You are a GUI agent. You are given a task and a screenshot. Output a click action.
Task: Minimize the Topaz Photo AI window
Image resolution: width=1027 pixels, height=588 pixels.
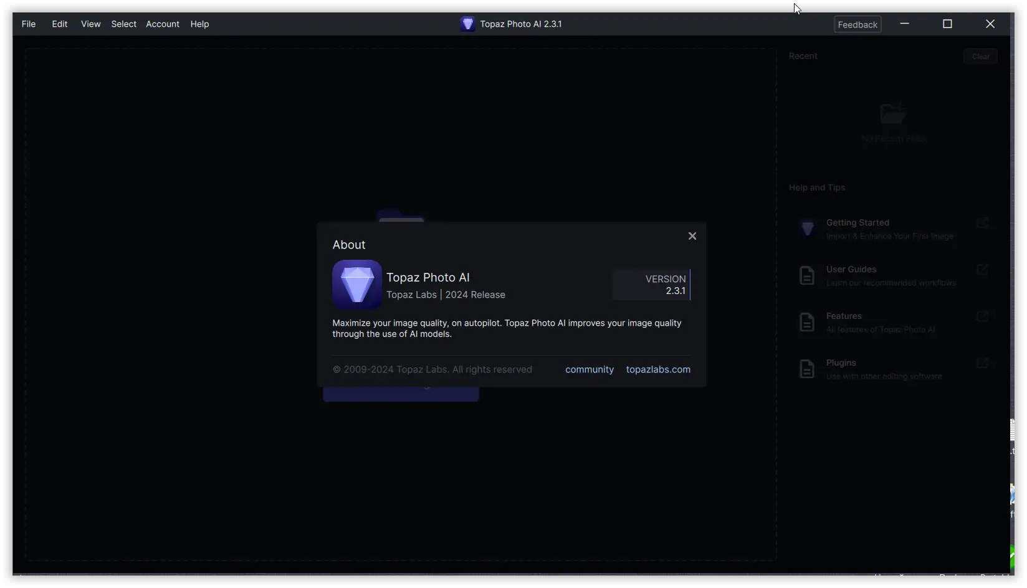click(x=904, y=24)
